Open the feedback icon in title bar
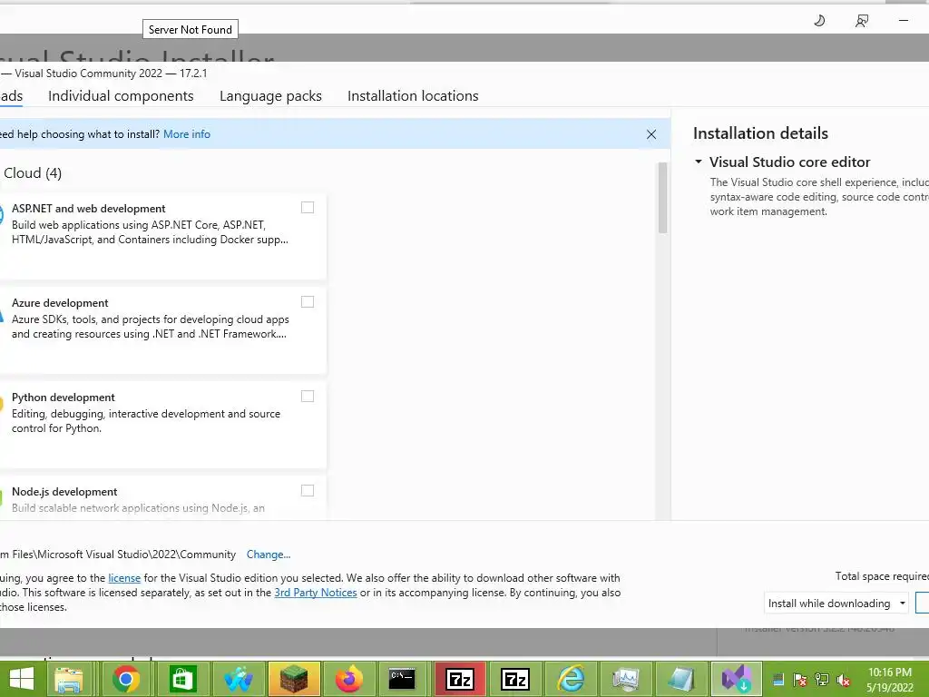 coord(862,21)
